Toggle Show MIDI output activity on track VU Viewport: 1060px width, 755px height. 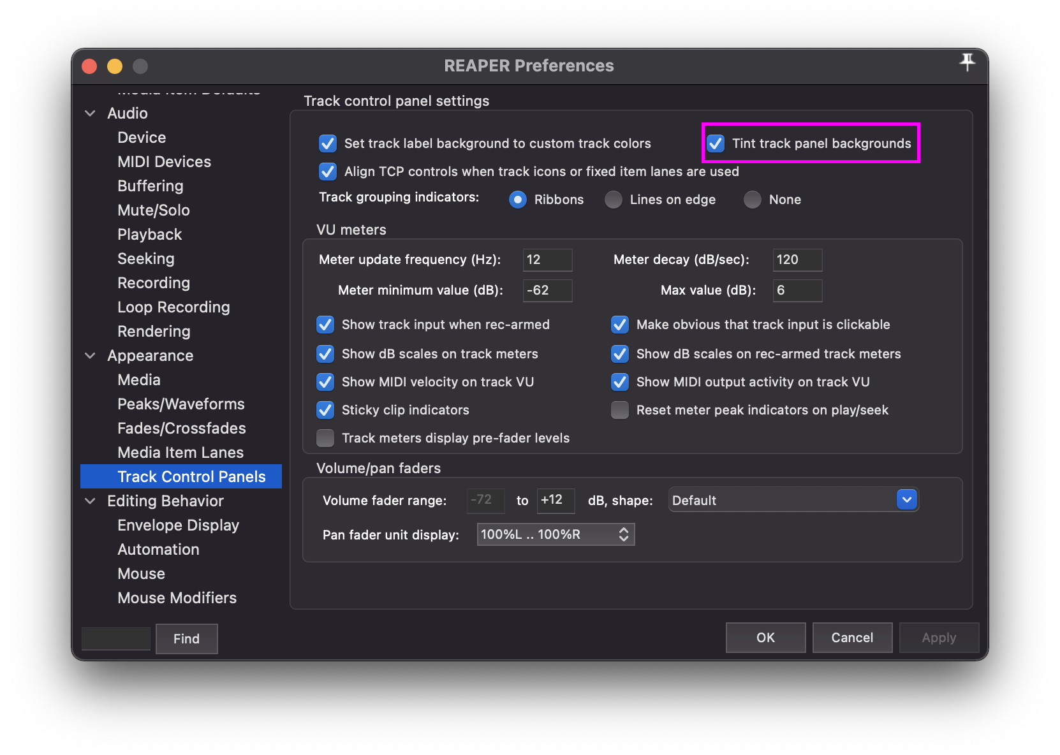coord(620,382)
